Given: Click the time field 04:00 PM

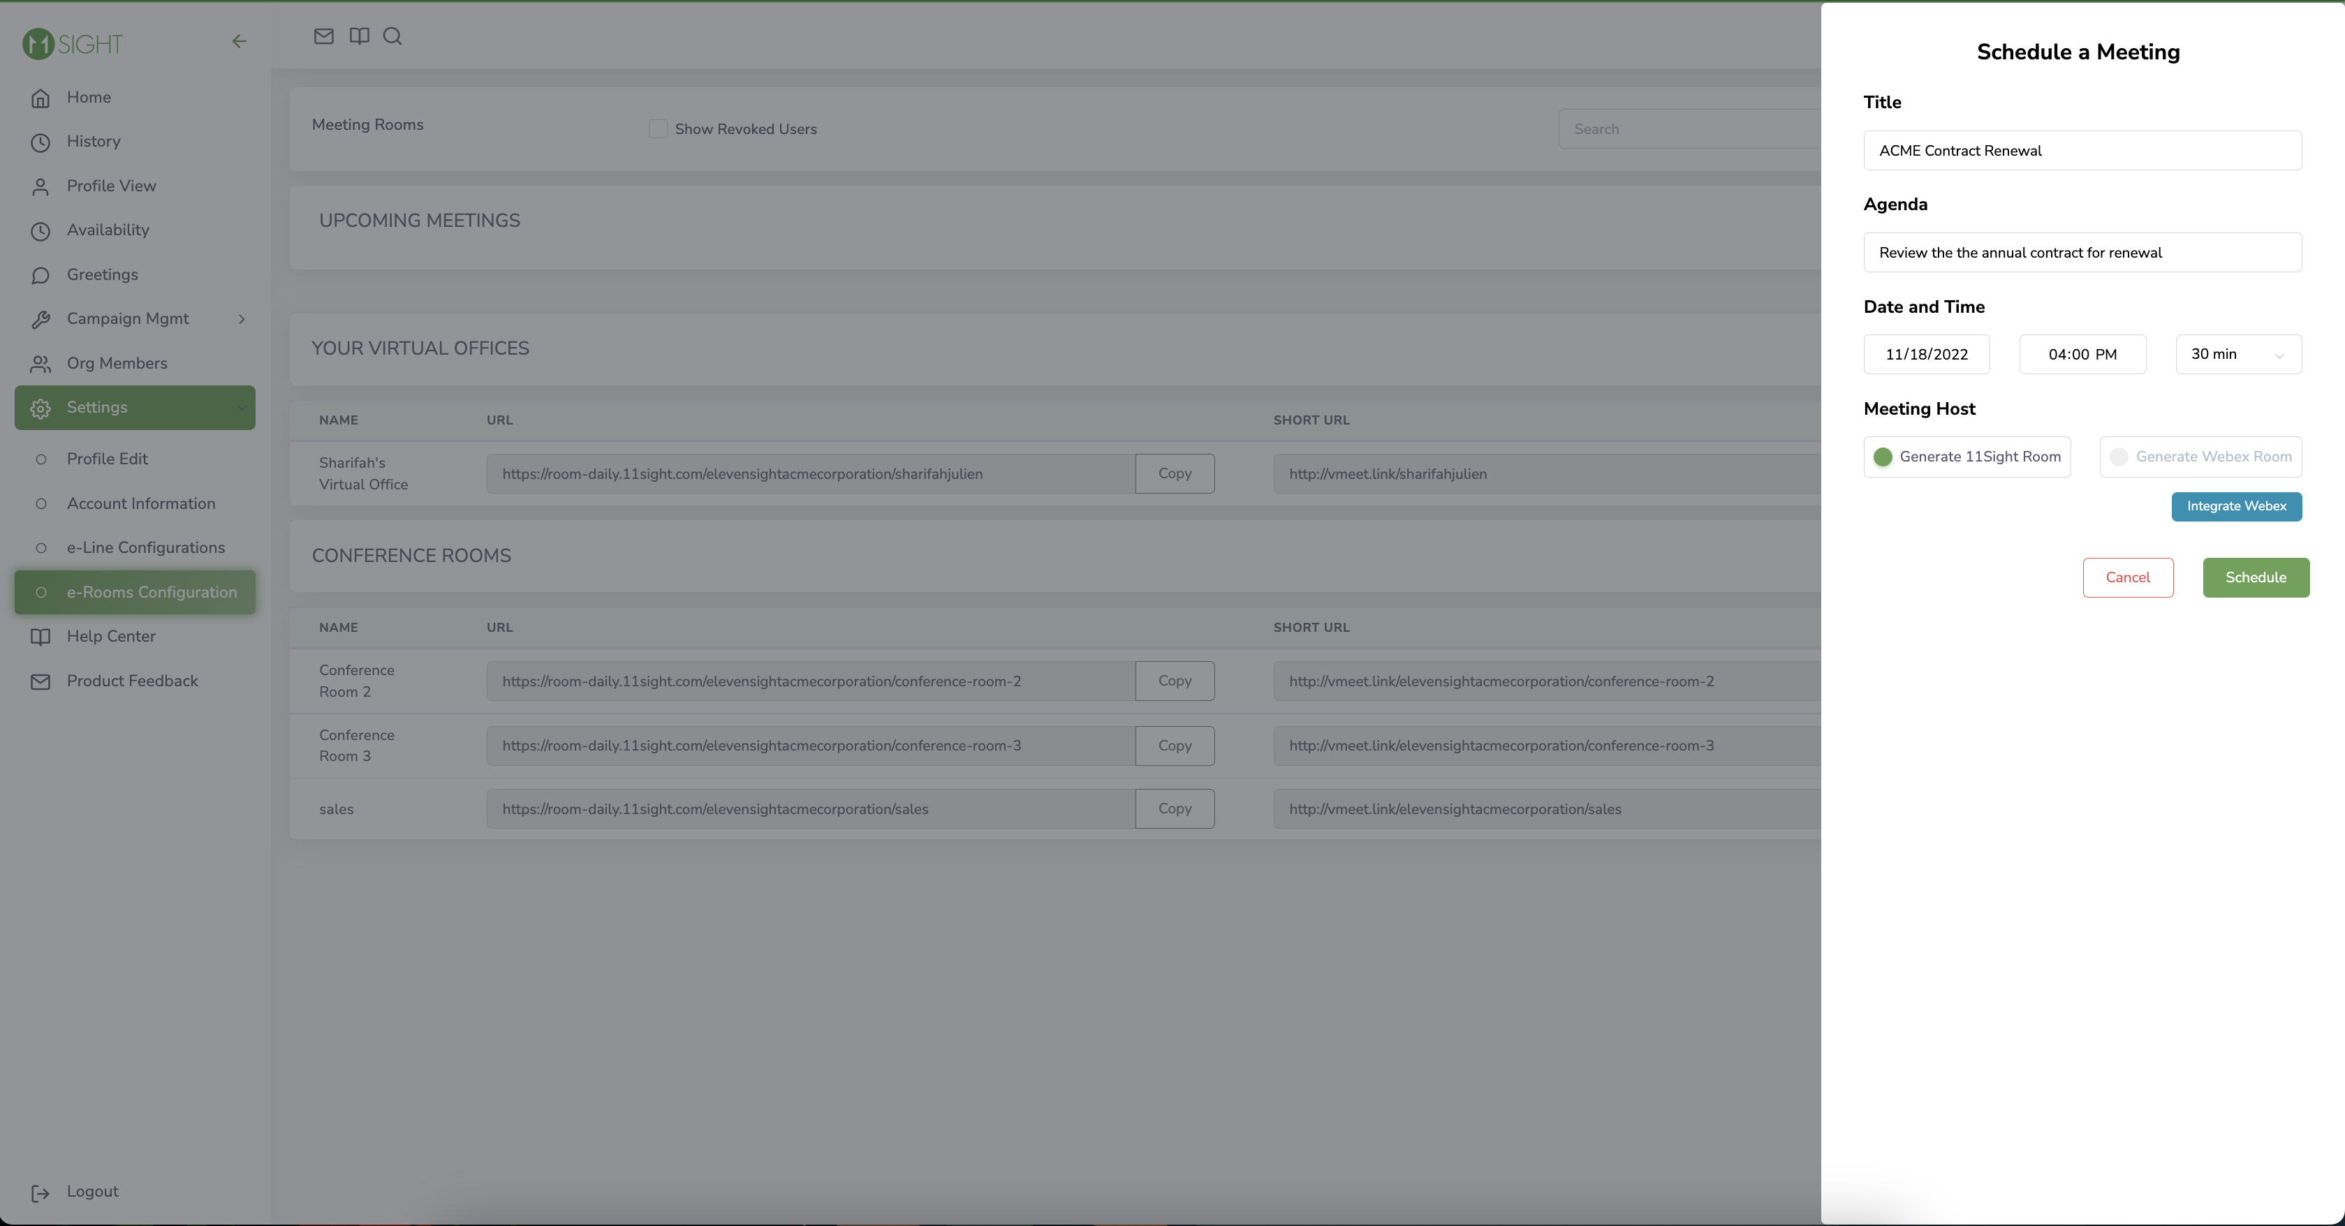Looking at the screenshot, I should point(2082,354).
